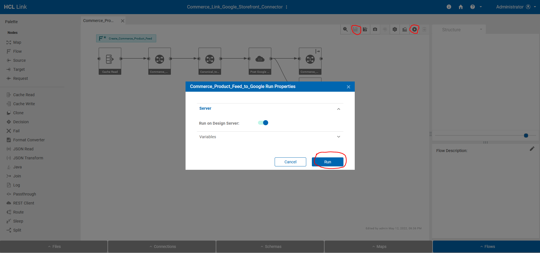Expand the Connections bottom panel
540x253 pixels.
tap(162, 247)
